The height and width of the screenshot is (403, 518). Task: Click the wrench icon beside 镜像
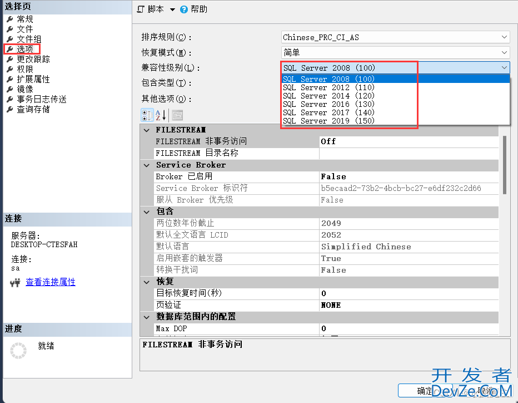[10, 89]
